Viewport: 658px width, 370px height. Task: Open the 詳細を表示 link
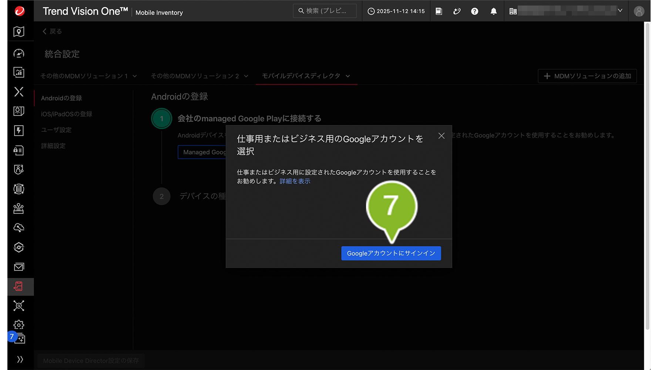pos(295,181)
